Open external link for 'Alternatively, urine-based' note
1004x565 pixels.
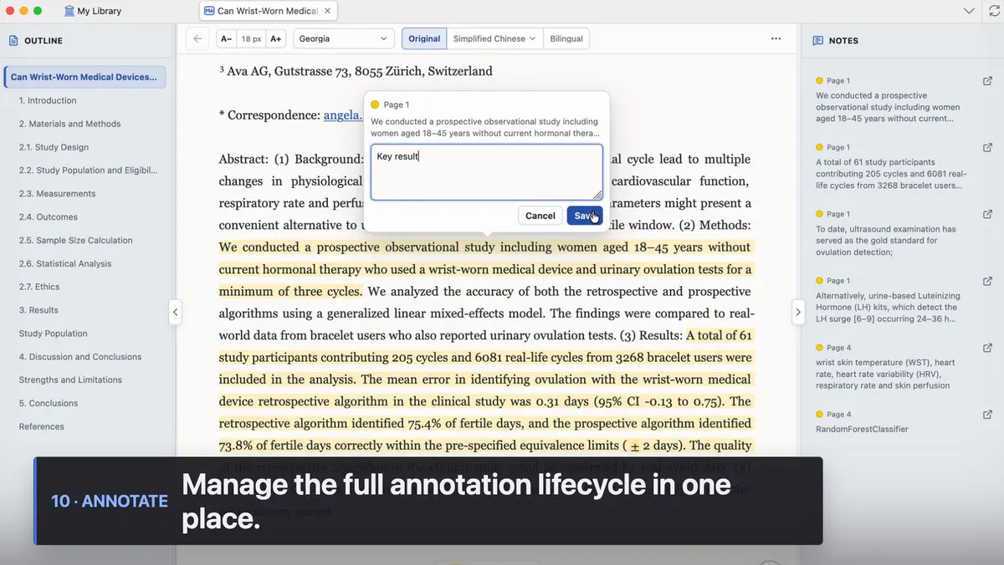pyautogui.click(x=986, y=281)
